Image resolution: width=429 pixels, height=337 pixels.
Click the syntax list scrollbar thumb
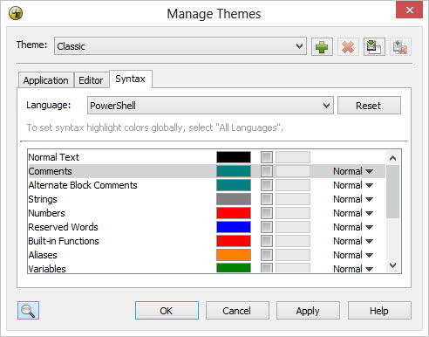[x=393, y=191]
